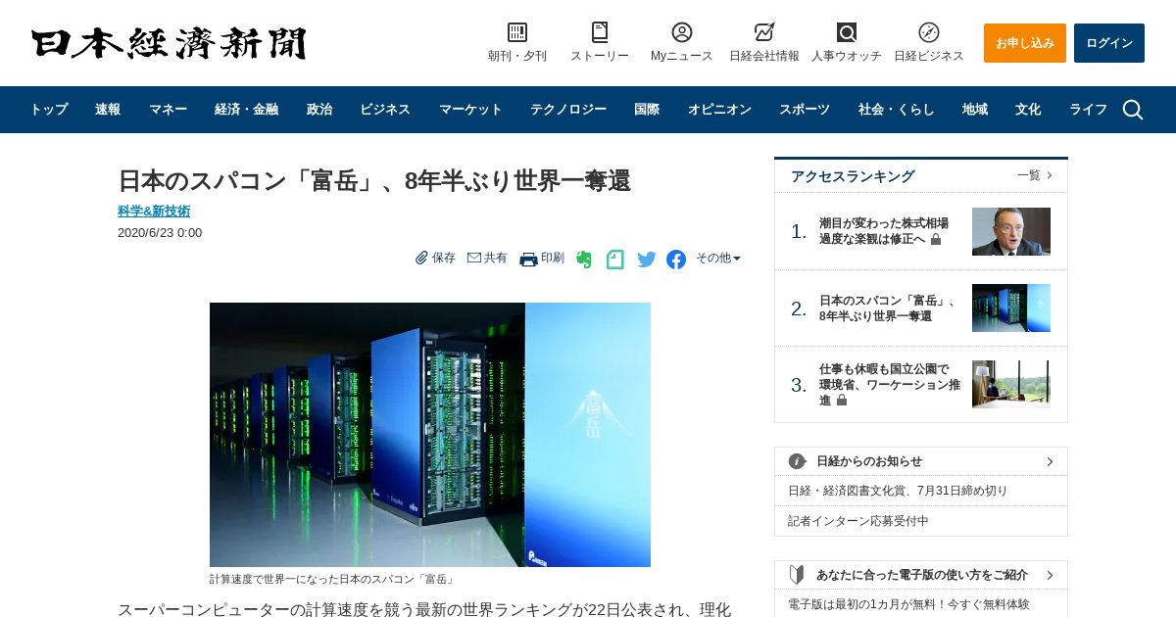Click the article headline 日本のスパコン「富岳」
This screenshot has height=617, width=1176.
(x=374, y=181)
